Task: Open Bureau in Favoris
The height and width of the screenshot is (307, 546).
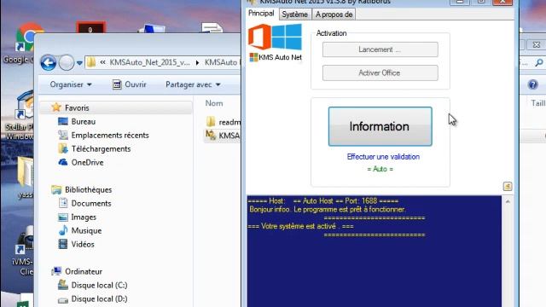Action: tap(84, 121)
